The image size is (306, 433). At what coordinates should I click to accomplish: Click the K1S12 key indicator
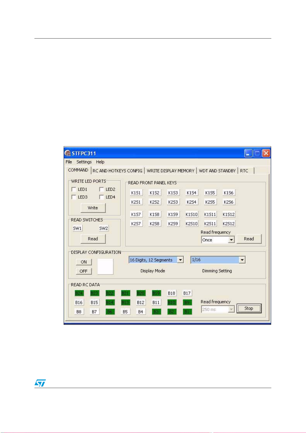[229, 214]
